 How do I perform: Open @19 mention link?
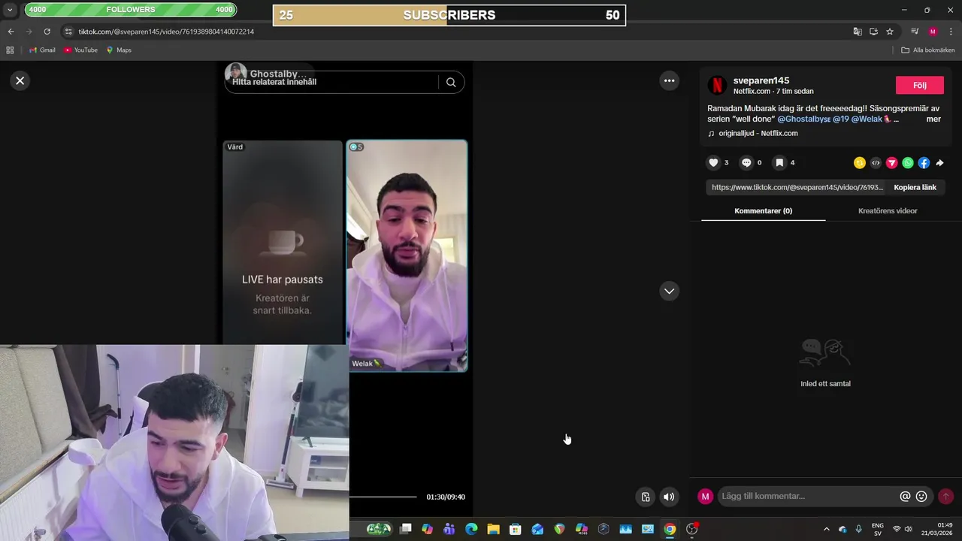point(840,119)
